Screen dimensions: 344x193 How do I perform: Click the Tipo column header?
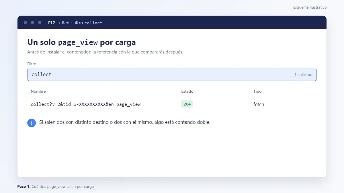click(257, 91)
